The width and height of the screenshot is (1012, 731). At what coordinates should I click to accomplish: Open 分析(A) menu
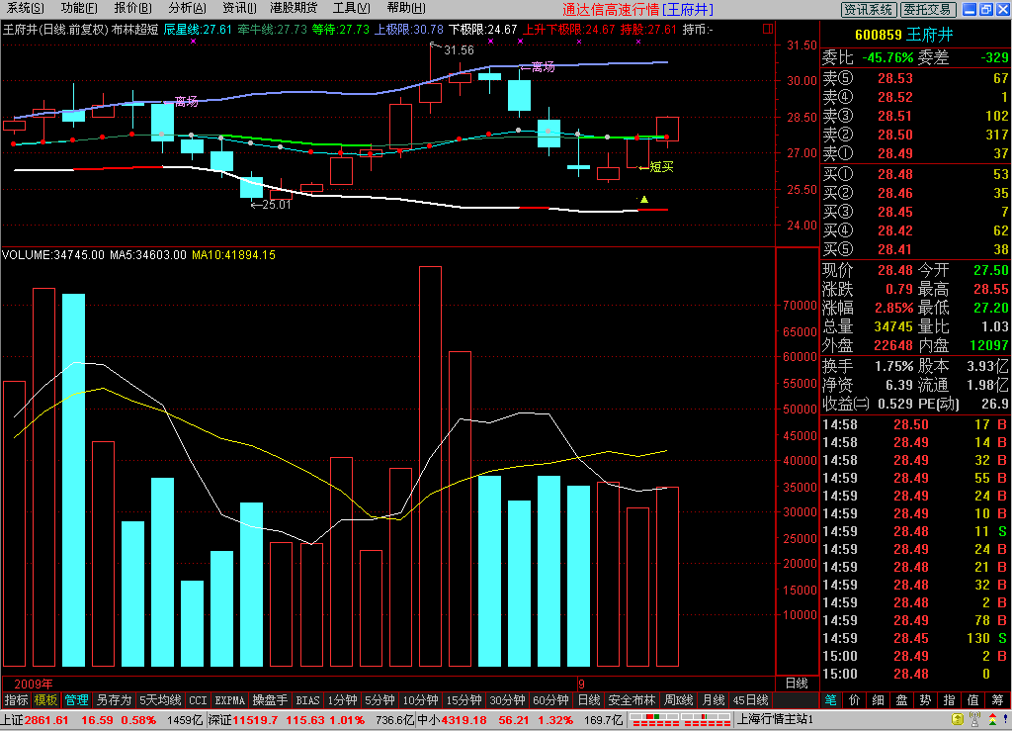pyautogui.click(x=187, y=8)
